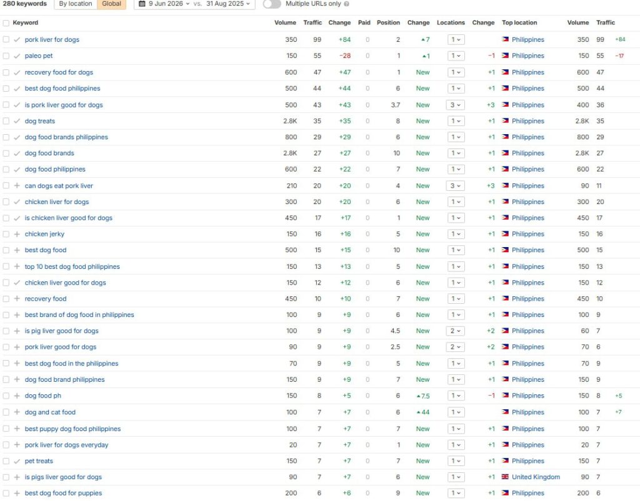
Task: Check the box for chicken liver good for dogs
Action: (6, 283)
